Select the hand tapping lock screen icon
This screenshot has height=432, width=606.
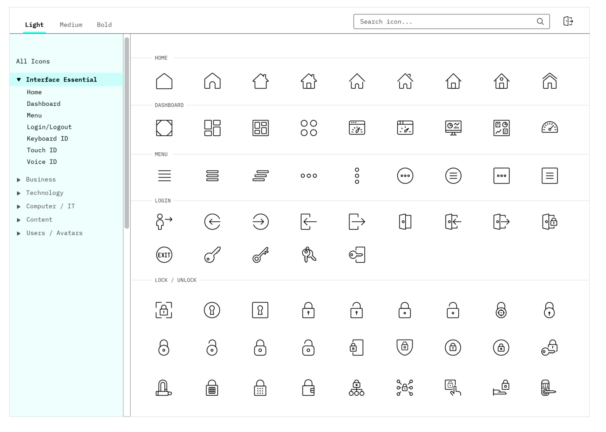(x=453, y=388)
